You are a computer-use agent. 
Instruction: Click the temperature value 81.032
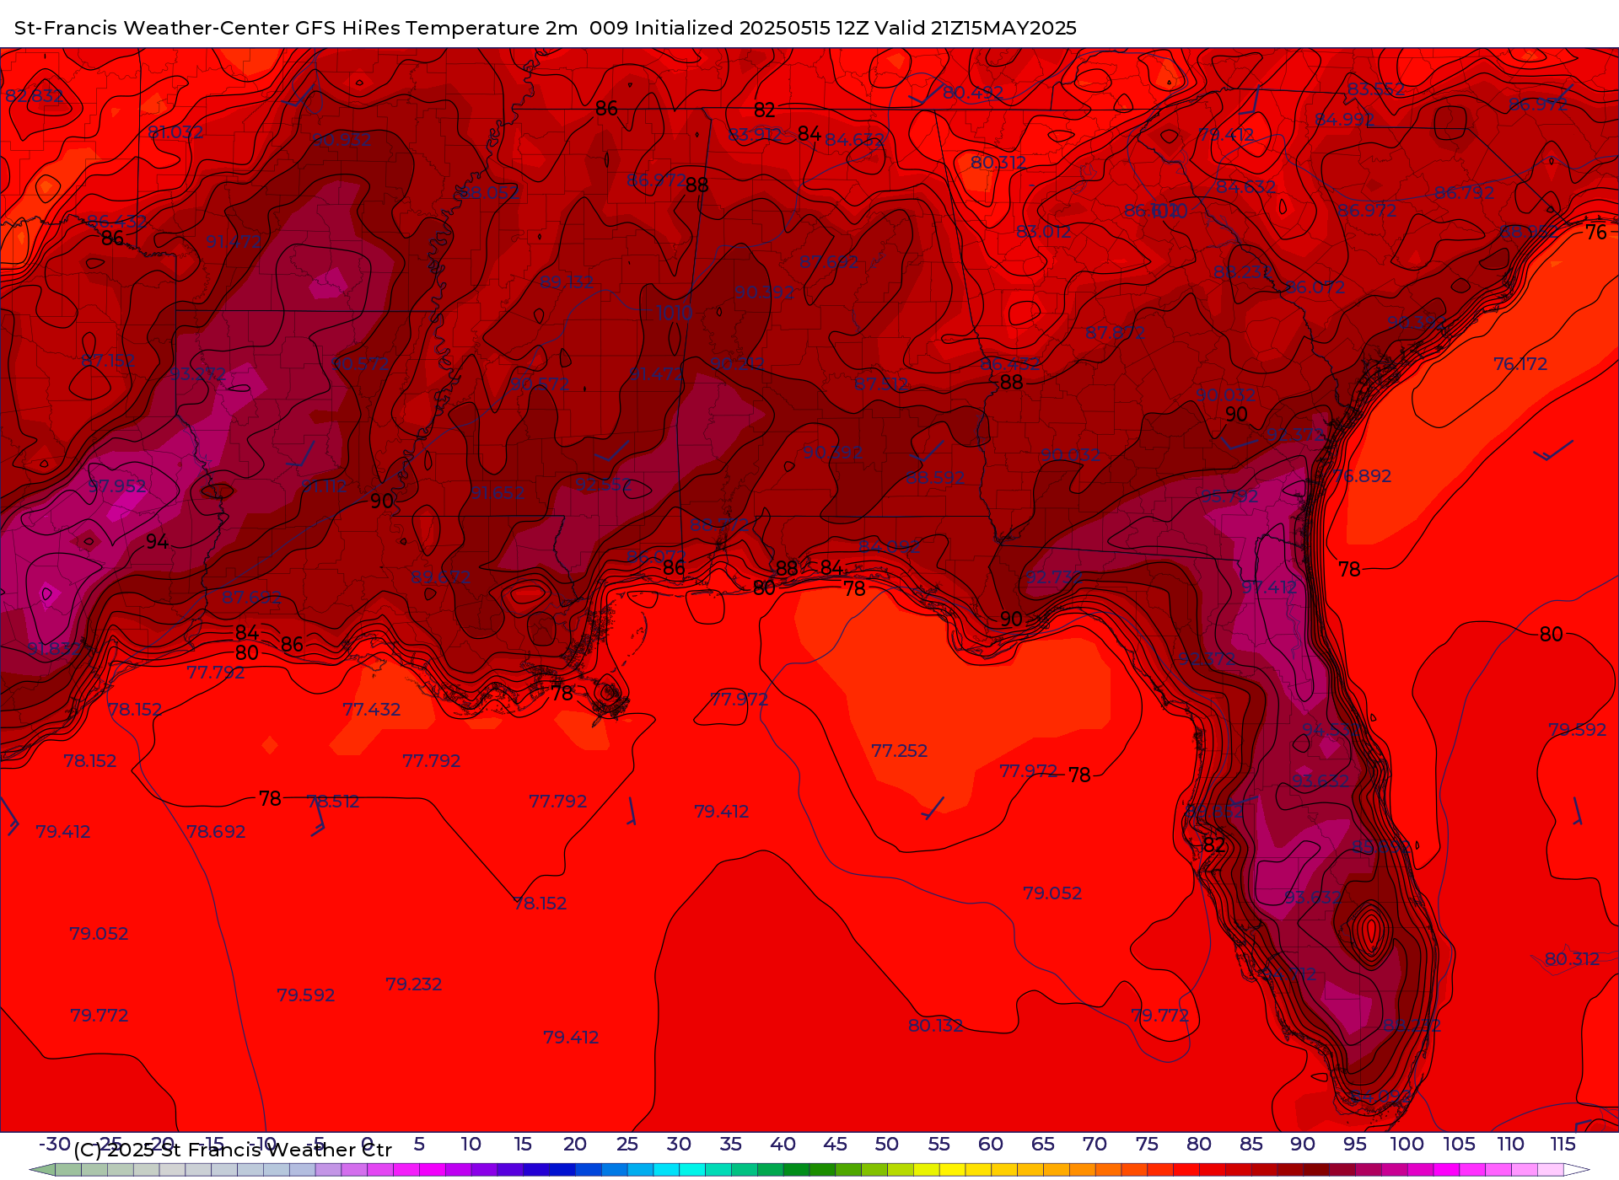point(175,132)
